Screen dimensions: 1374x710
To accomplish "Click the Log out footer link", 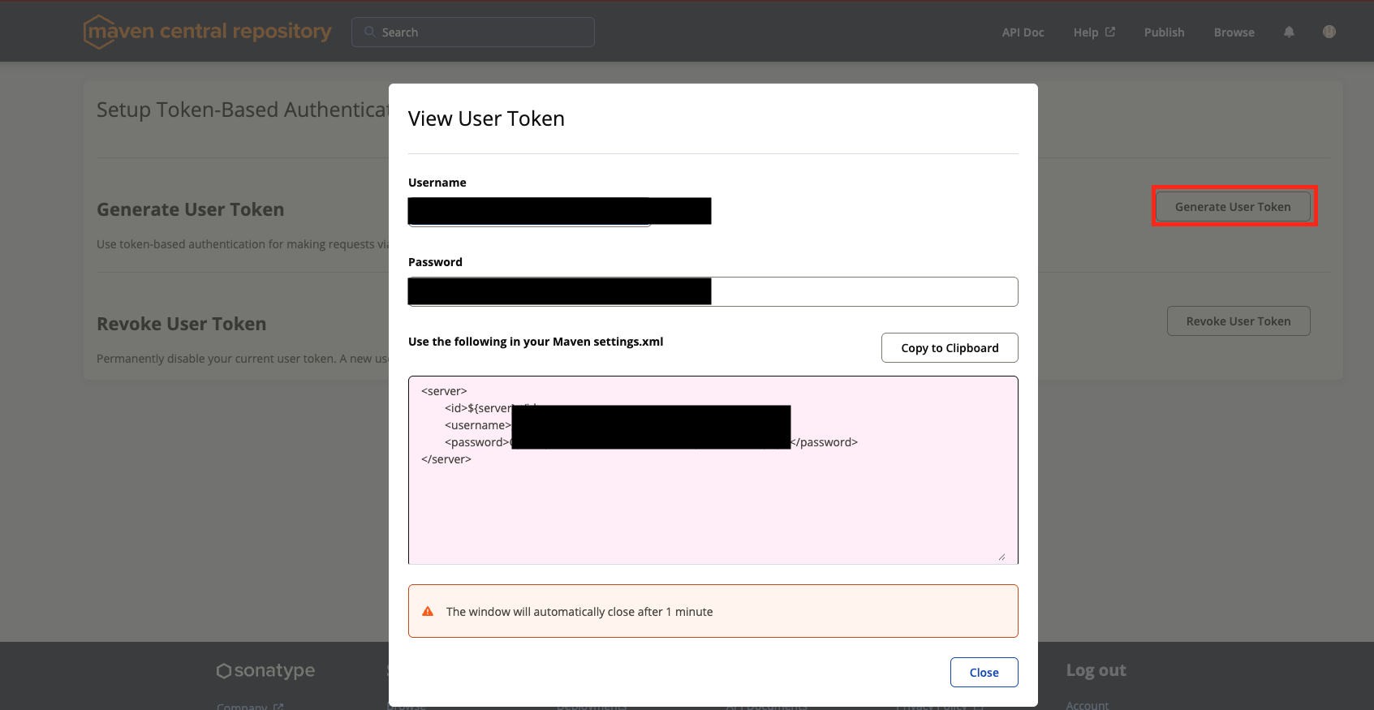I will 1096,670.
